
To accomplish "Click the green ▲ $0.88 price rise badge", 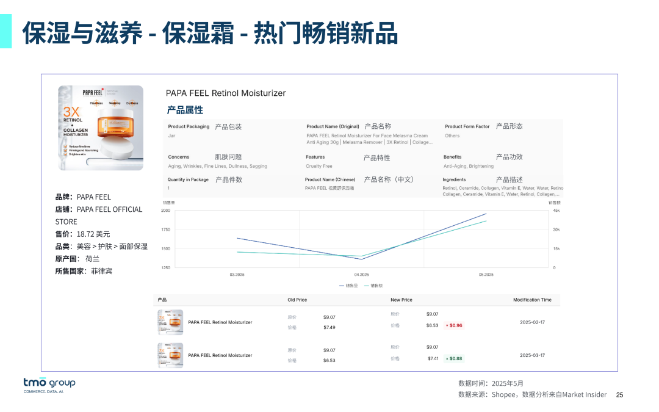I will tap(454, 359).
